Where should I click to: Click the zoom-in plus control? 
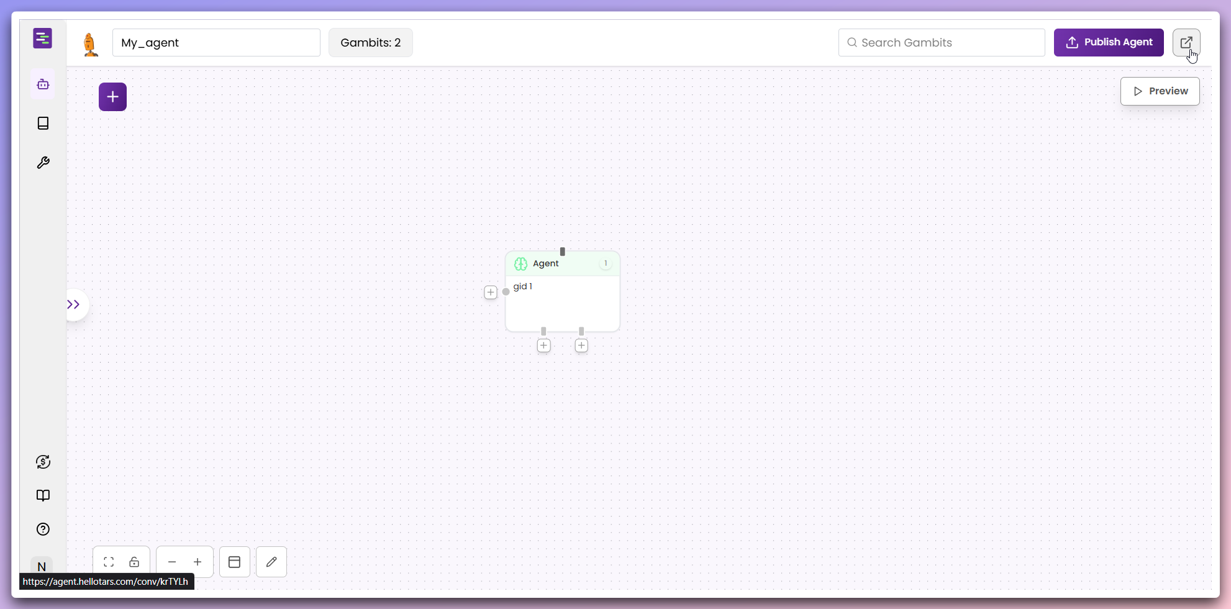click(198, 562)
